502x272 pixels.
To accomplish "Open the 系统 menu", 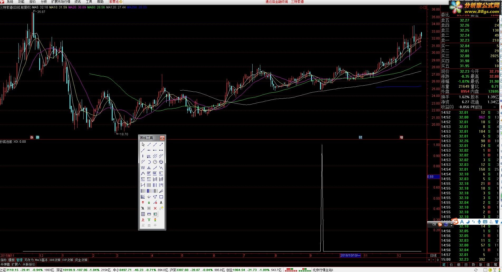I will [10, 2].
